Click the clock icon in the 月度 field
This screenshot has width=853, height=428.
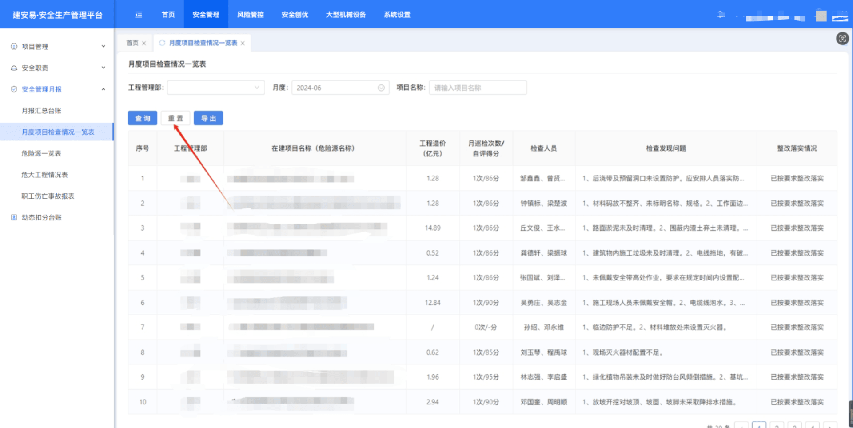(x=381, y=88)
